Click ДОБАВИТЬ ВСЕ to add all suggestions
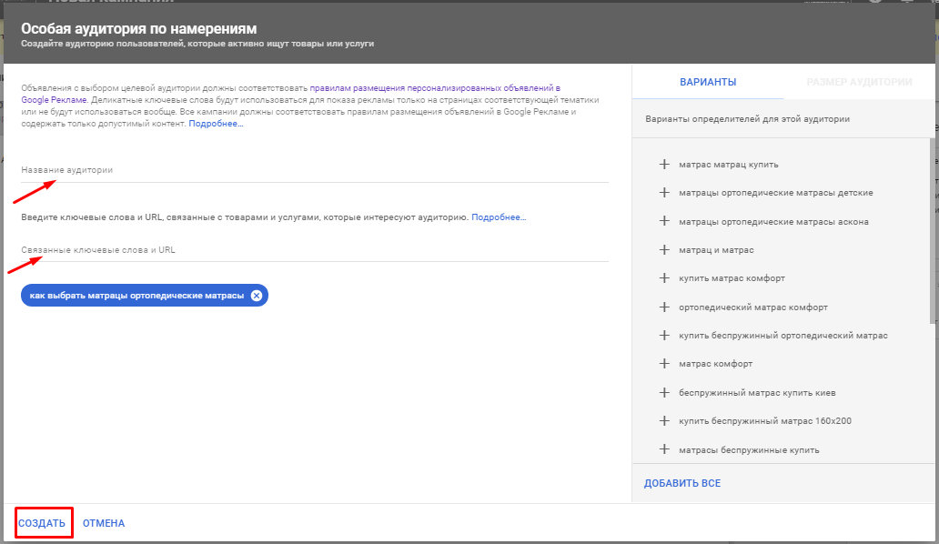 tap(682, 483)
